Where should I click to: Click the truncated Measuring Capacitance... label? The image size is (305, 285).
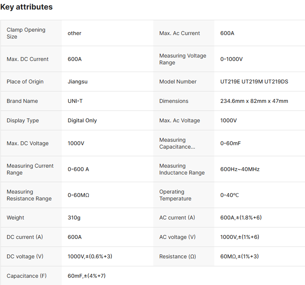(x=177, y=143)
